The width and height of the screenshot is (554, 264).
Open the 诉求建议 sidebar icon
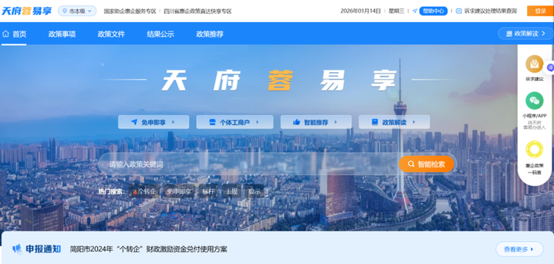534,64
